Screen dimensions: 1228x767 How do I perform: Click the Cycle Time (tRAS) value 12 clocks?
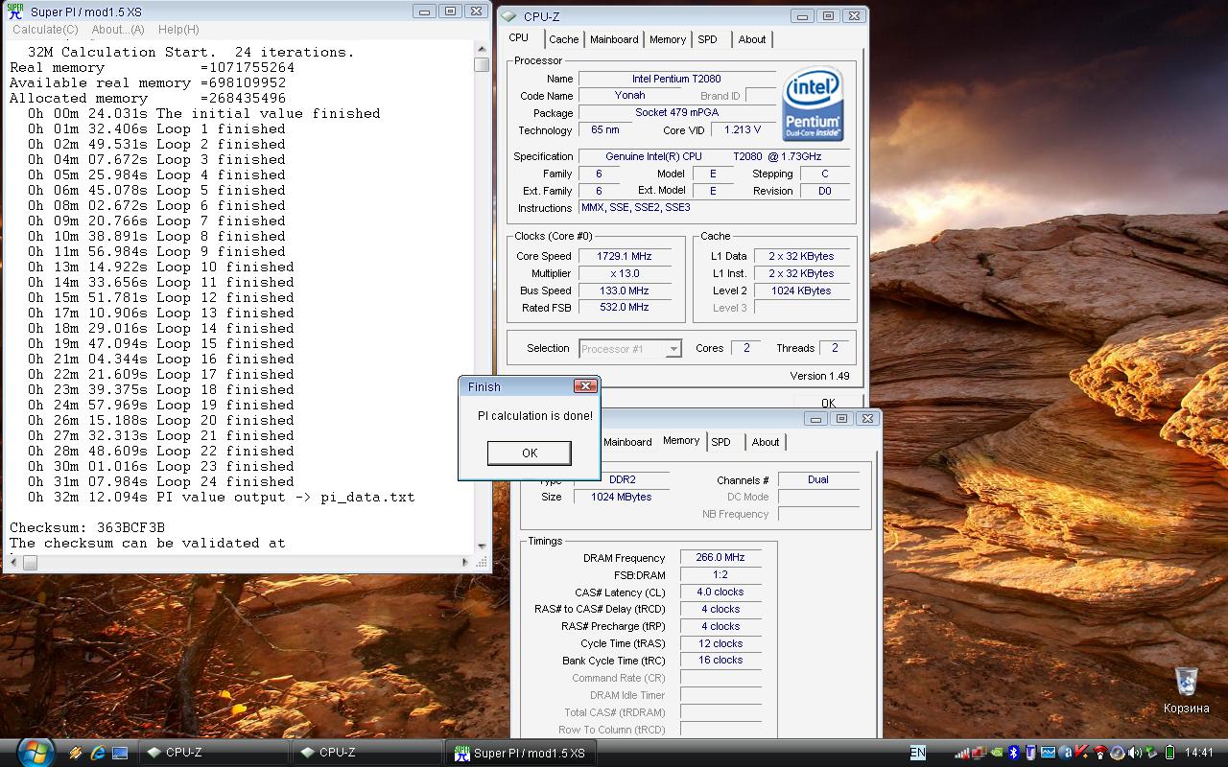pos(720,643)
